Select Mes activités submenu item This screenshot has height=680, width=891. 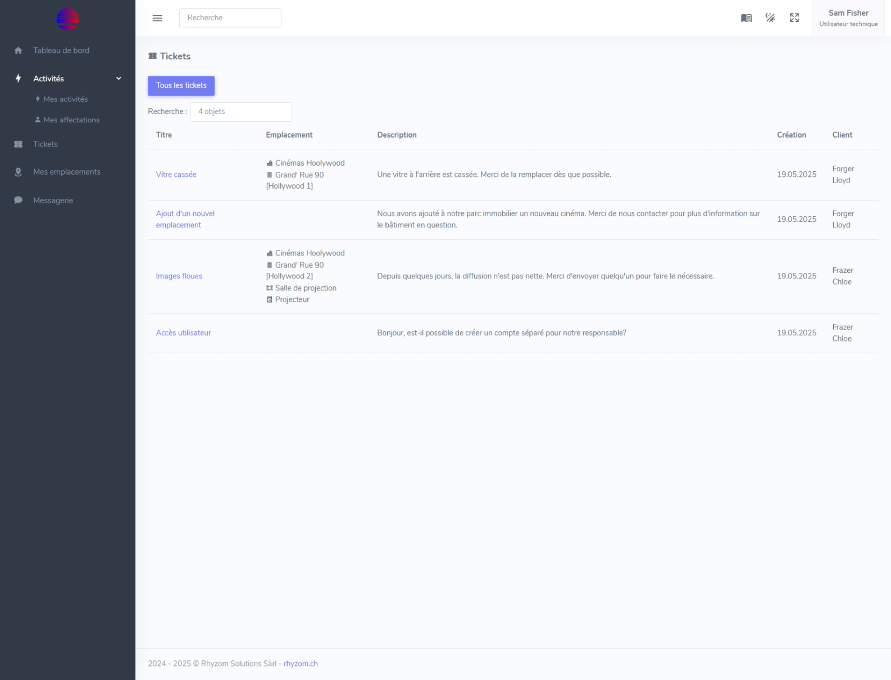(65, 99)
